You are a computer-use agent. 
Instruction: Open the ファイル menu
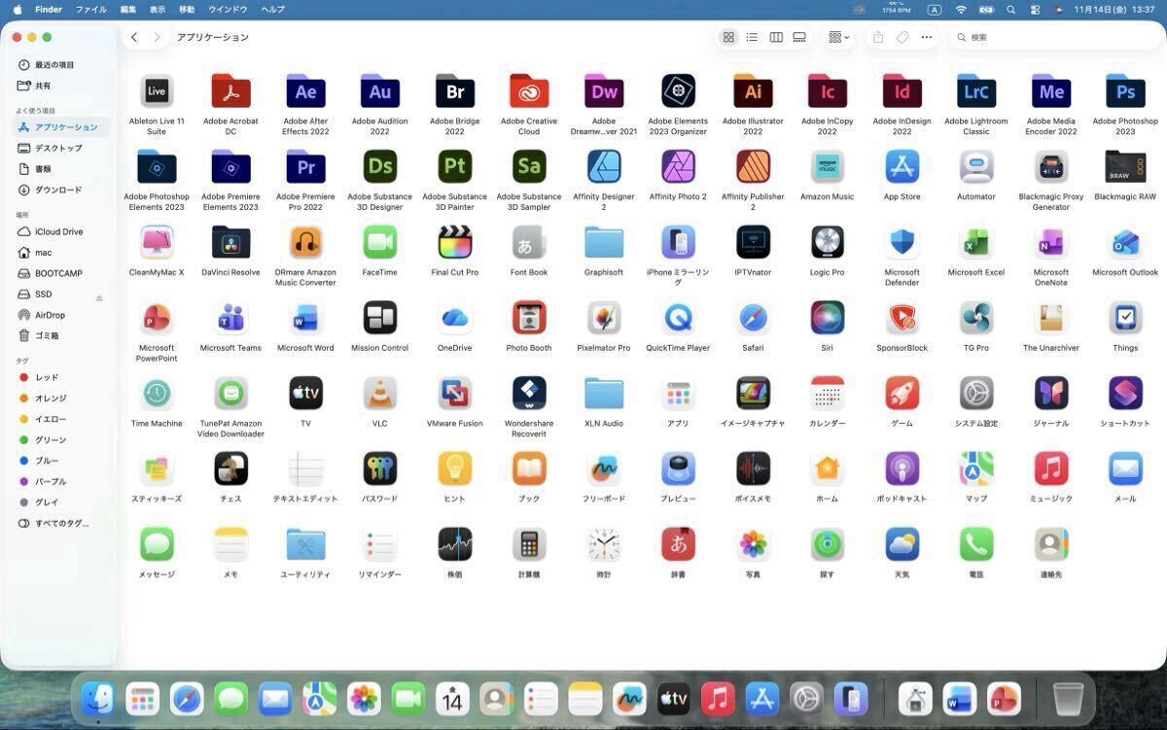[x=91, y=9]
